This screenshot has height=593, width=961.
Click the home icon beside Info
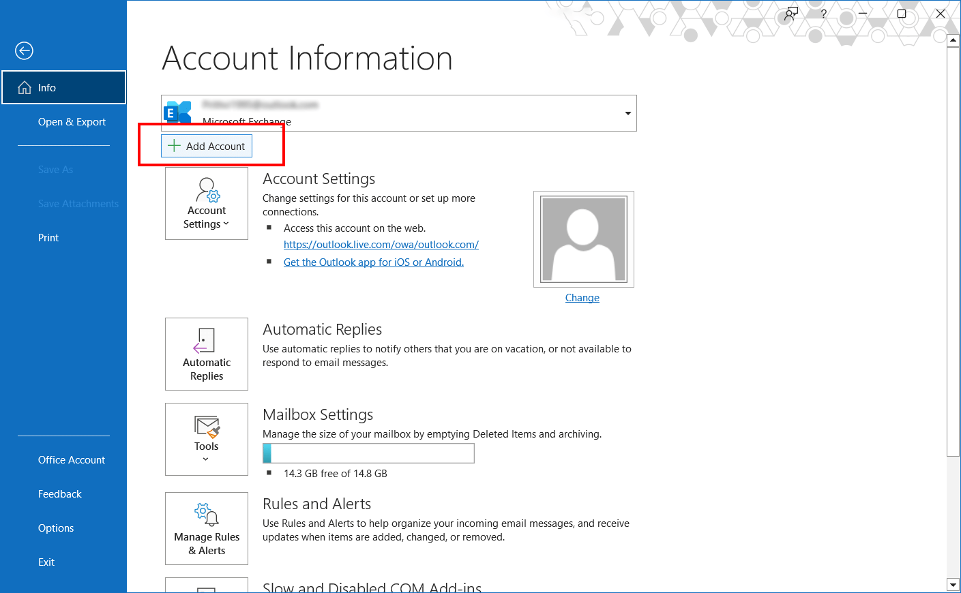pyautogui.click(x=25, y=87)
